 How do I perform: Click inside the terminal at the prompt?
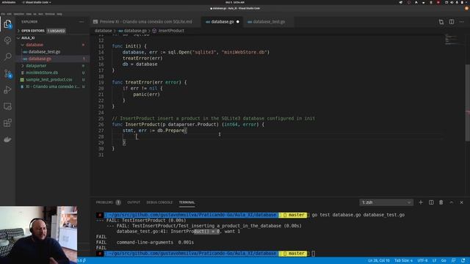pyautogui.click(x=314, y=254)
